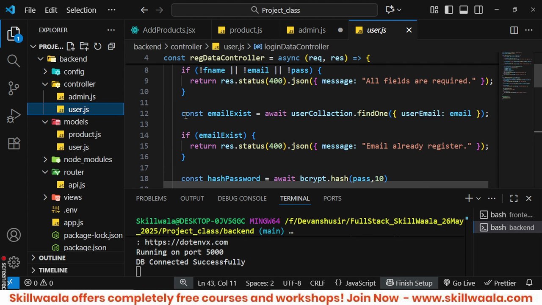Expand the views folder
The width and height of the screenshot is (542, 305).
[45, 197]
